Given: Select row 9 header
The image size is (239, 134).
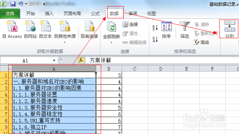Looking at the screenshot, I should 6,127.
